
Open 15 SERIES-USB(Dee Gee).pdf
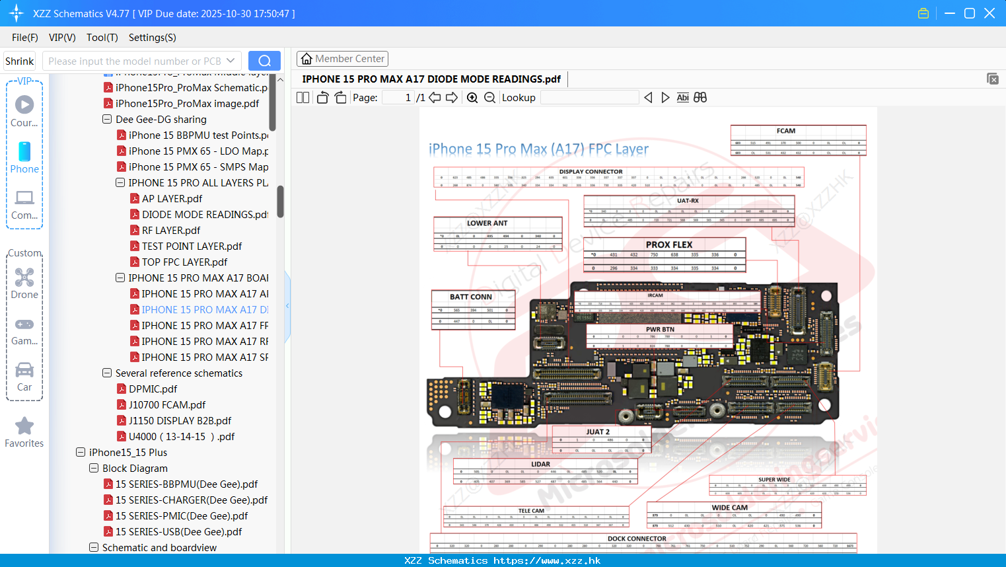[178, 531]
